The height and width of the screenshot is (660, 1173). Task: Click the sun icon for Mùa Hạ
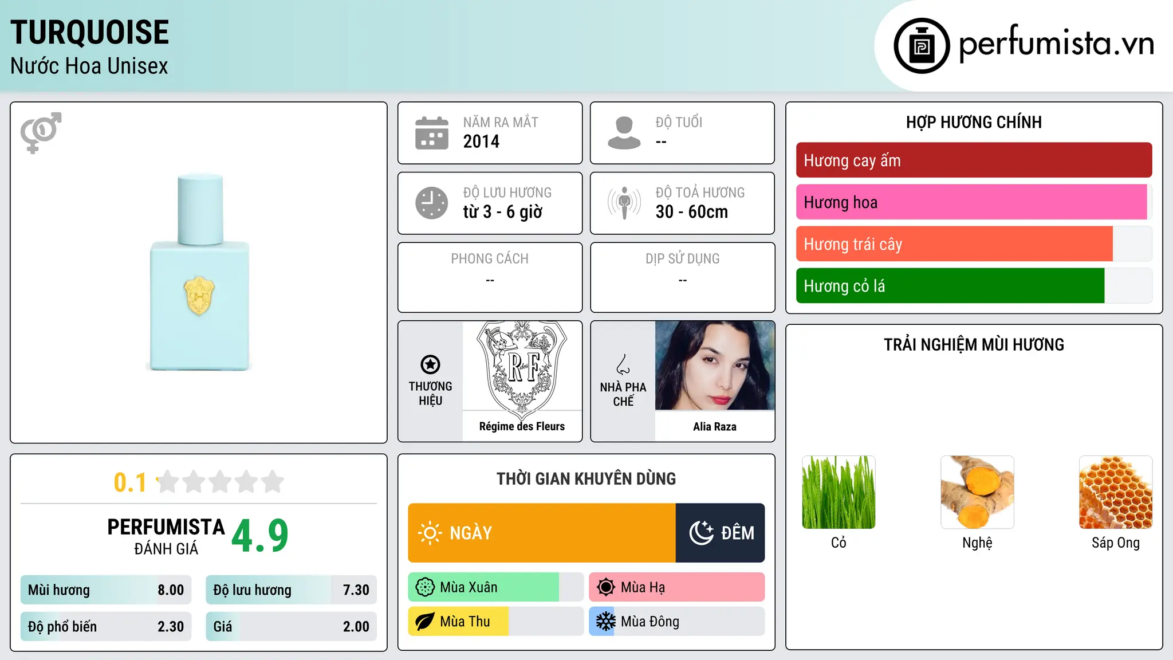click(605, 587)
